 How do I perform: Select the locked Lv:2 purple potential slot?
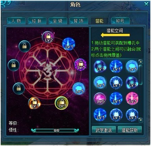48,37
